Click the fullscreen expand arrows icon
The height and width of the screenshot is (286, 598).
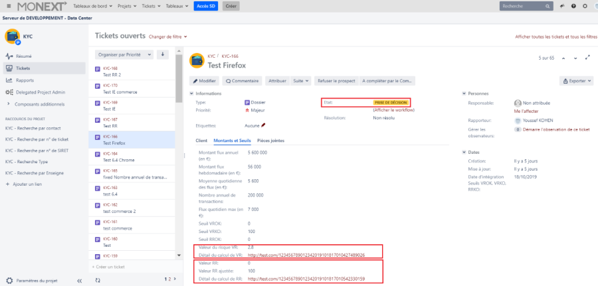click(588, 58)
